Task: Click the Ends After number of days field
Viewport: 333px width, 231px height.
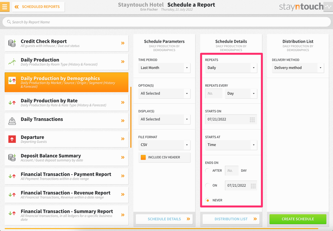Action: click(x=232, y=171)
